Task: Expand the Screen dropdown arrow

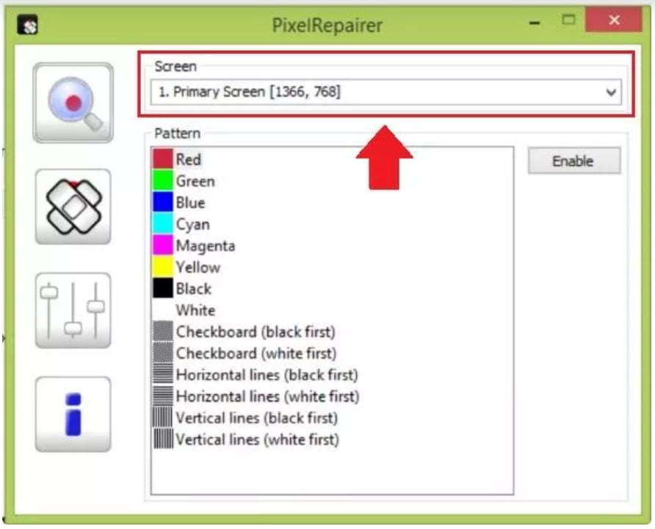Action: click(x=611, y=92)
